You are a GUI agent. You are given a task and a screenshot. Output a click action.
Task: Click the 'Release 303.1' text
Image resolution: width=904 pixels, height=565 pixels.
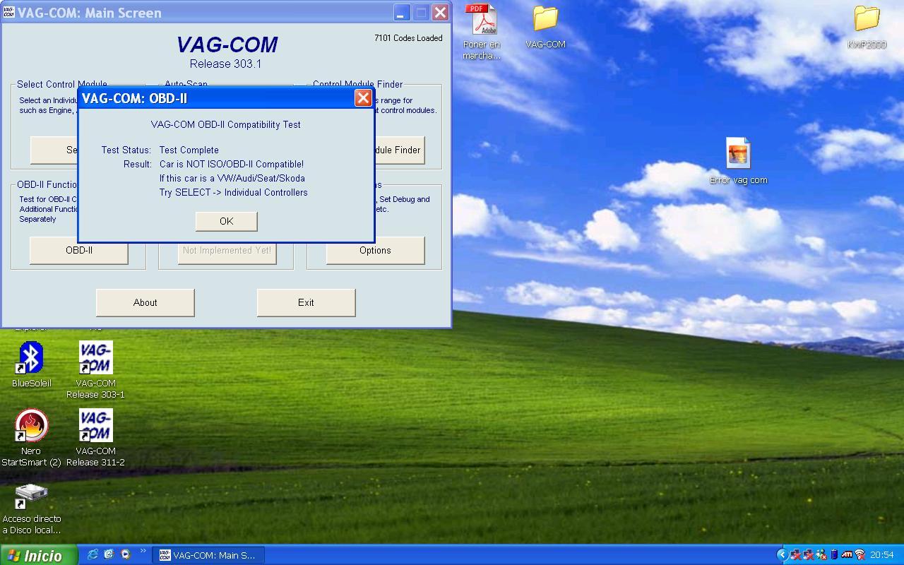225,64
